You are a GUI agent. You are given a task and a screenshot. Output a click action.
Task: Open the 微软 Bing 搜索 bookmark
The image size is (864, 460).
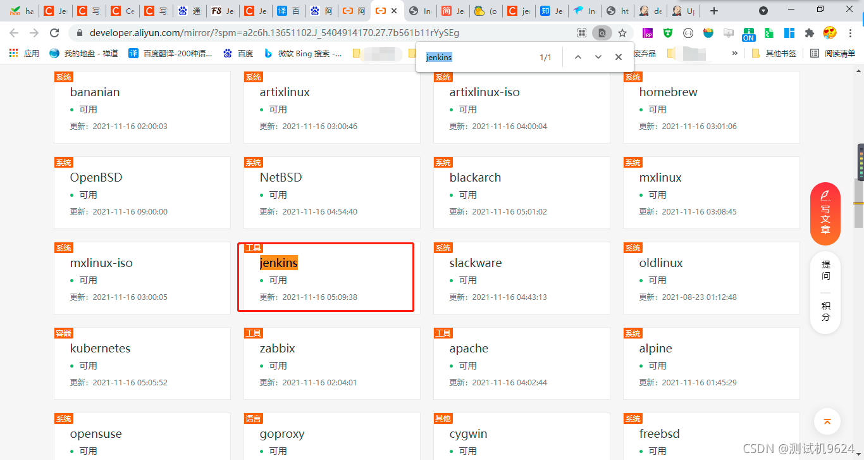303,53
